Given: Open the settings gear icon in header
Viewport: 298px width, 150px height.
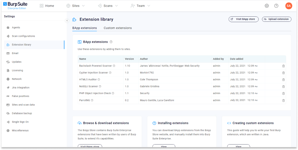Looking at the screenshot, I should coord(267,6).
